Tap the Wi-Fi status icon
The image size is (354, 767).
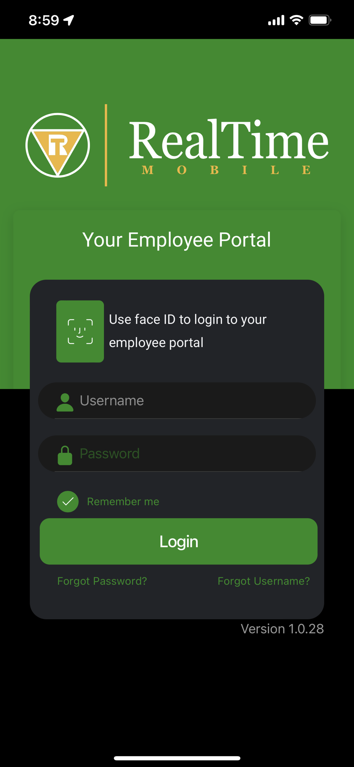point(296,20)
